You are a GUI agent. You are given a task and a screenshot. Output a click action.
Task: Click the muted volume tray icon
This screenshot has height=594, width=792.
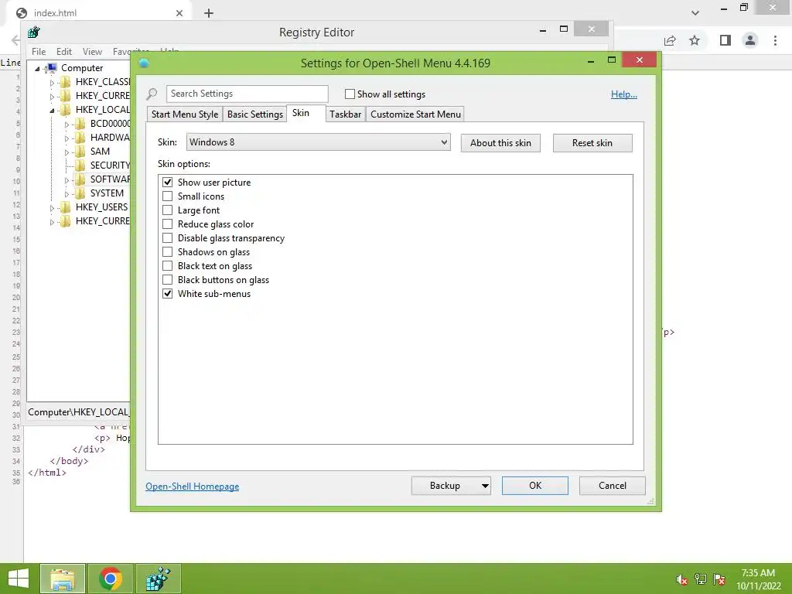click(682, 579)
